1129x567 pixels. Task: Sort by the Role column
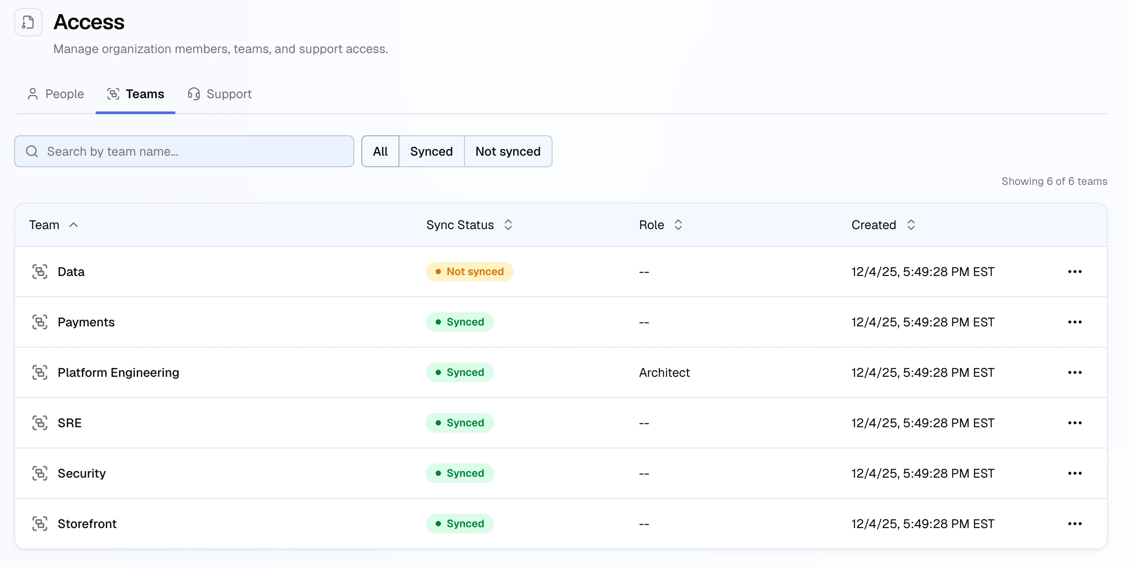(661, 225)
